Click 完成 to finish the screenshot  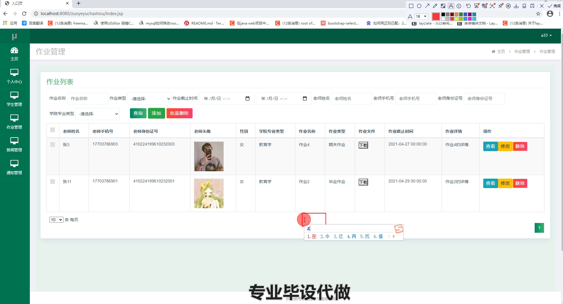point(554,6)
